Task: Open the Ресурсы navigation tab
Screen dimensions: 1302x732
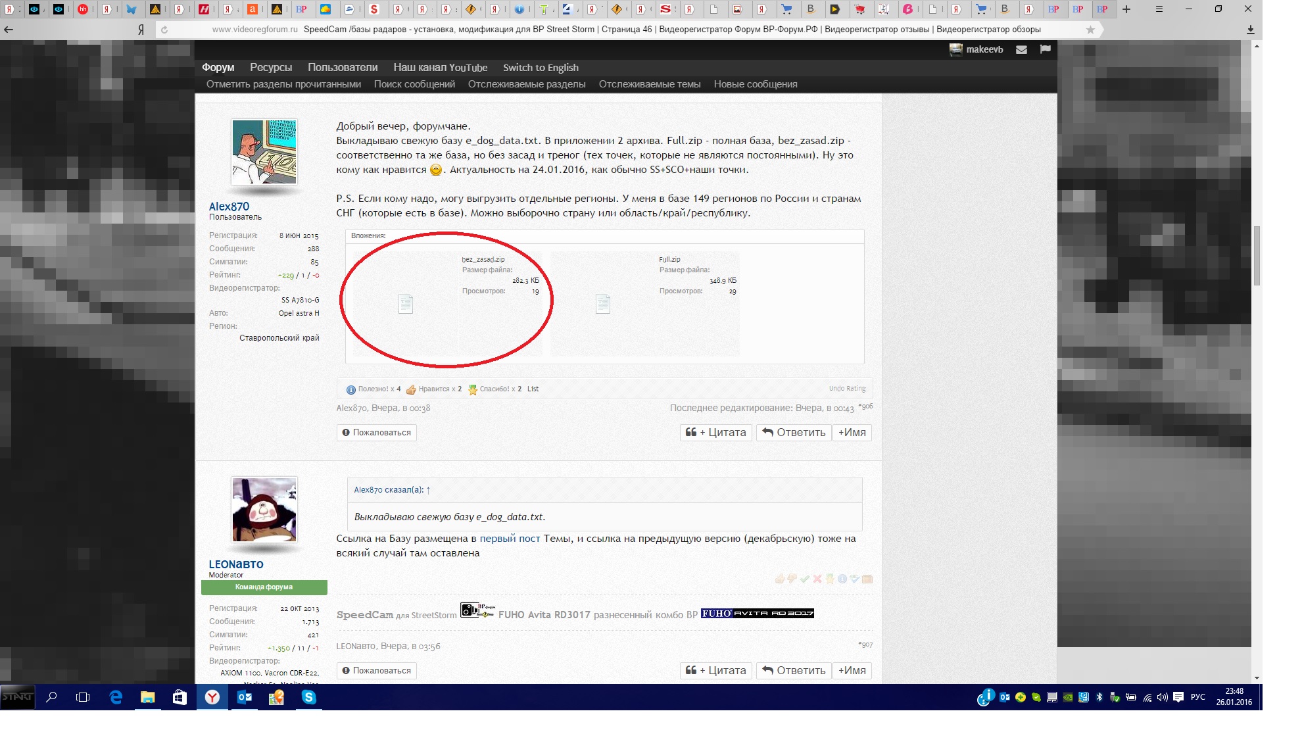Action: tap(270, 67)
